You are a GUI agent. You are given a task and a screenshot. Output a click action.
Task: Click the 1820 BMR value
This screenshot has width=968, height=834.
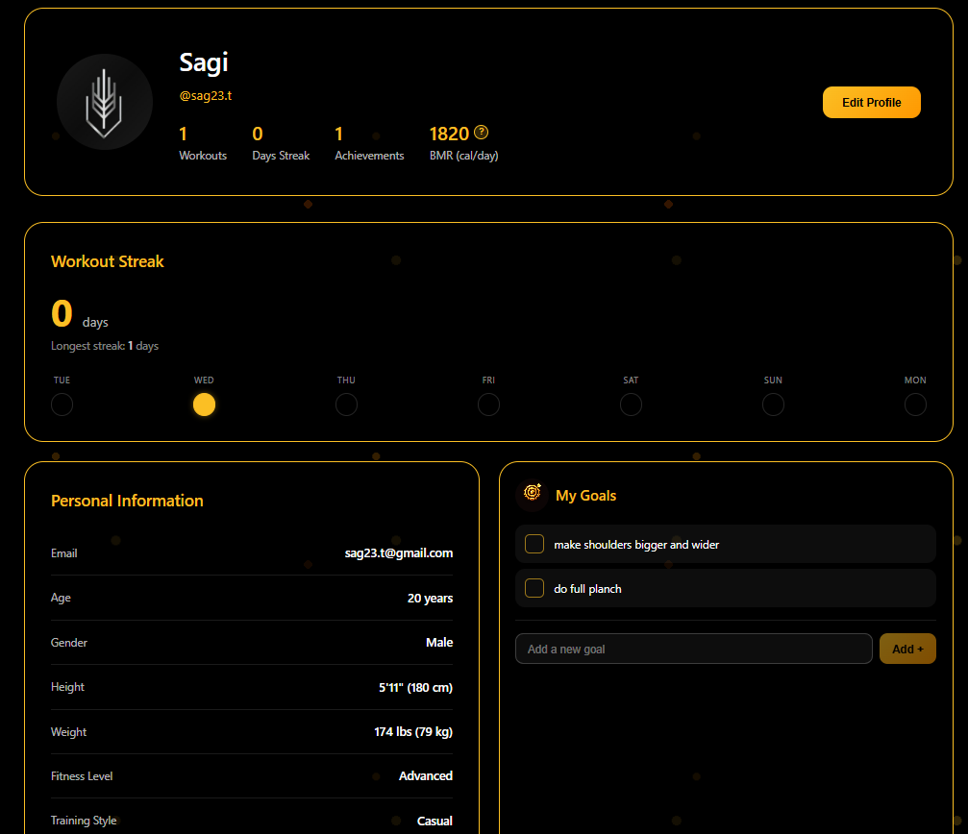click(x=450, y=134)
